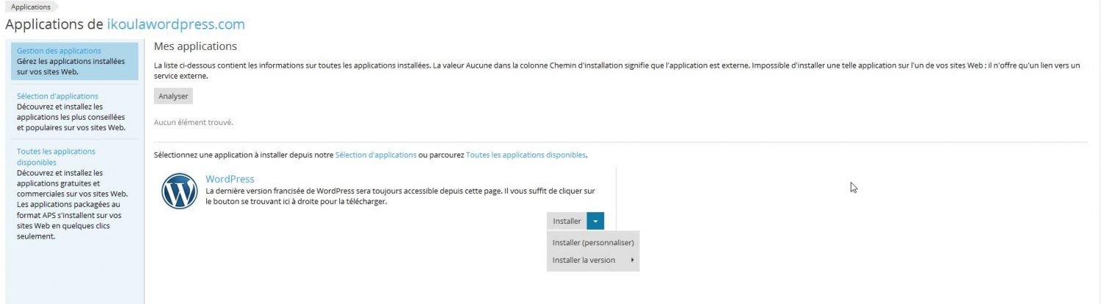Viewport: 1101px width, 304px height.
Task: Follow the inline Sélection d'applications link
Action: (x=376, y=155)
